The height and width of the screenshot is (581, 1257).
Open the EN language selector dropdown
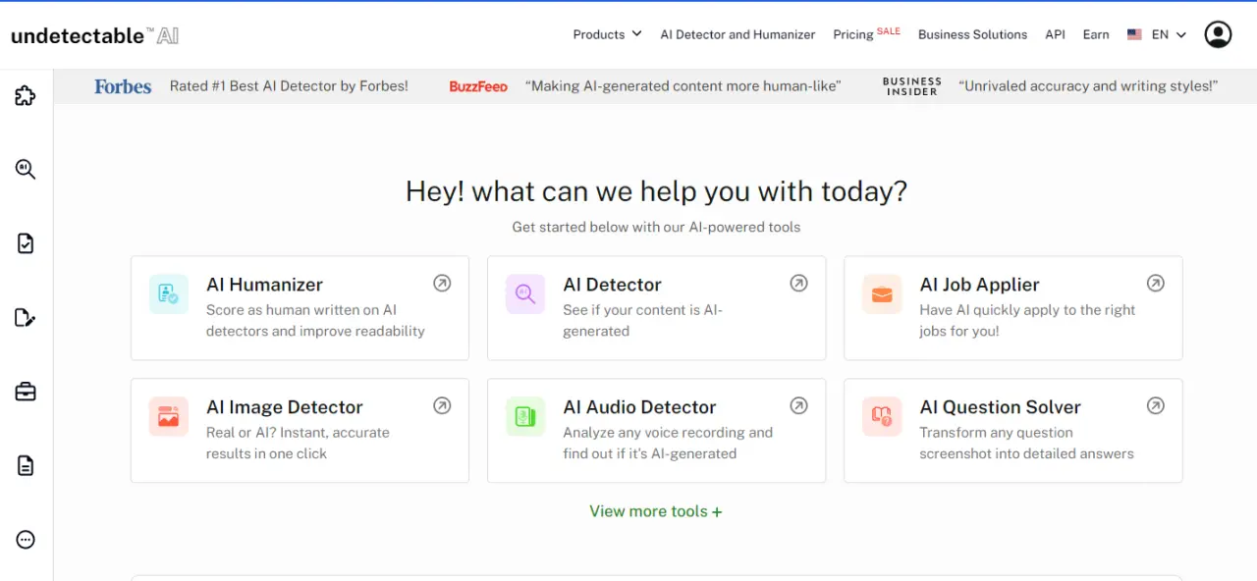pyautogui.click(x=1157, y=34)
